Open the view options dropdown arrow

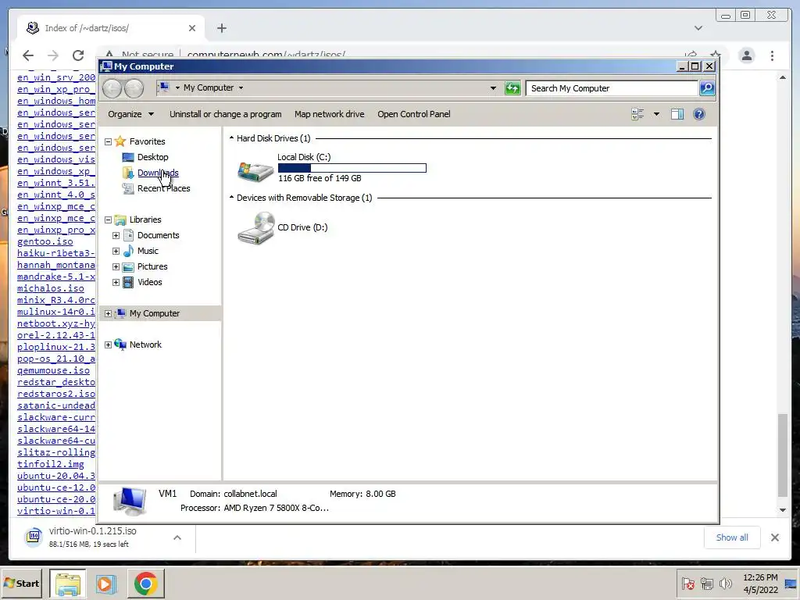656,114
